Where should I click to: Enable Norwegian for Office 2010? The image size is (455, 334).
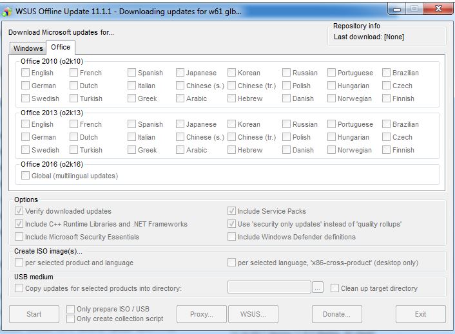click(331, 98)
